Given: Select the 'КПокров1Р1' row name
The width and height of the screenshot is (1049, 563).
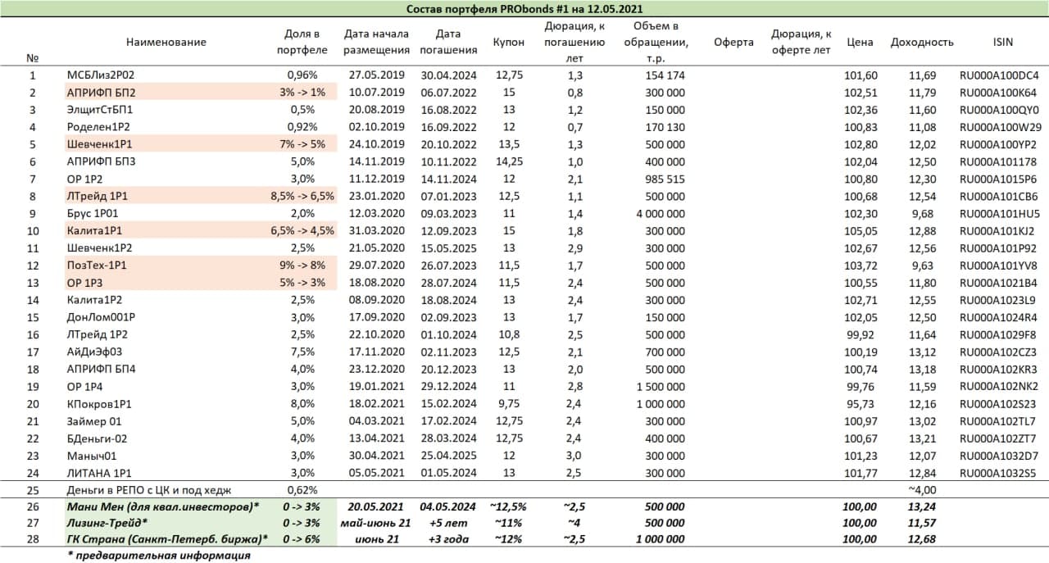Looking at the screenshot, I should 98,403.
